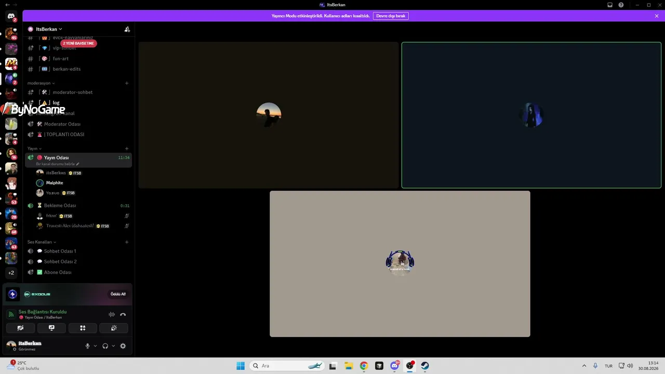Screen dimensions: 665x374
Task: Go back using title bar arrow
Action: 7,5
